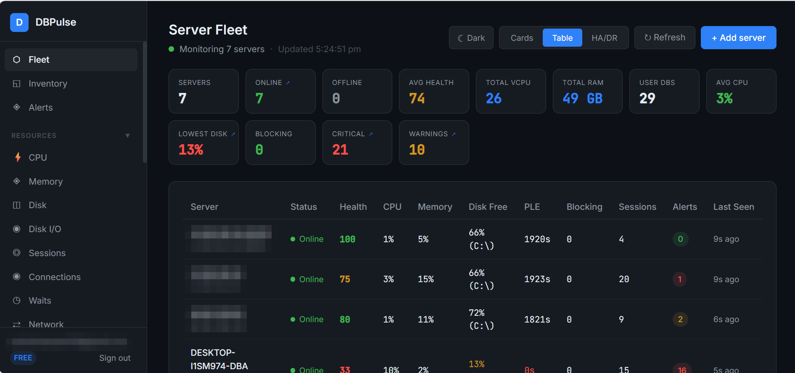795x373 pixels.
Task: Click the Add server button
Action: pyautogui.click(x=739, y=38)
